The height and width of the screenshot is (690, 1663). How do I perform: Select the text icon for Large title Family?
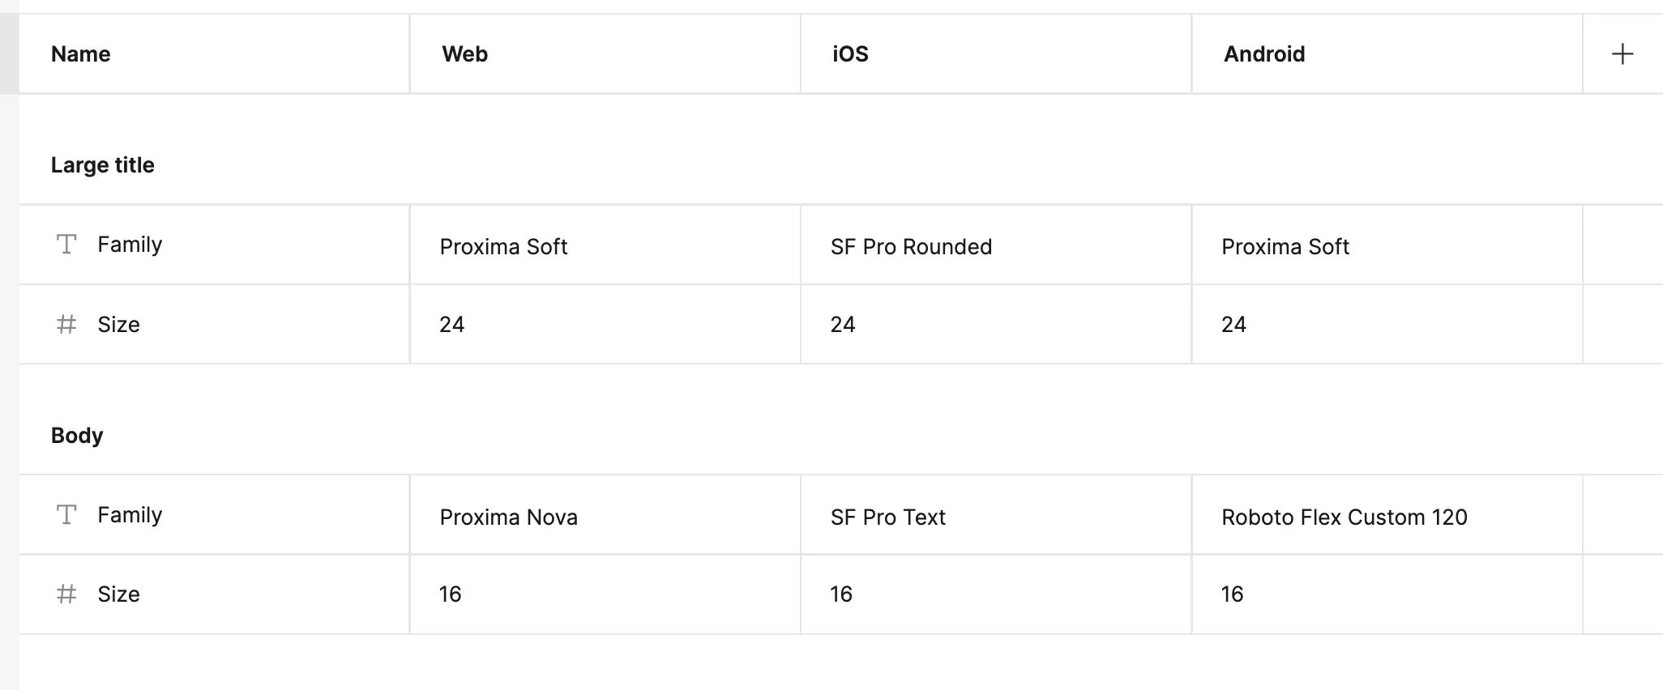click(66, 244)
